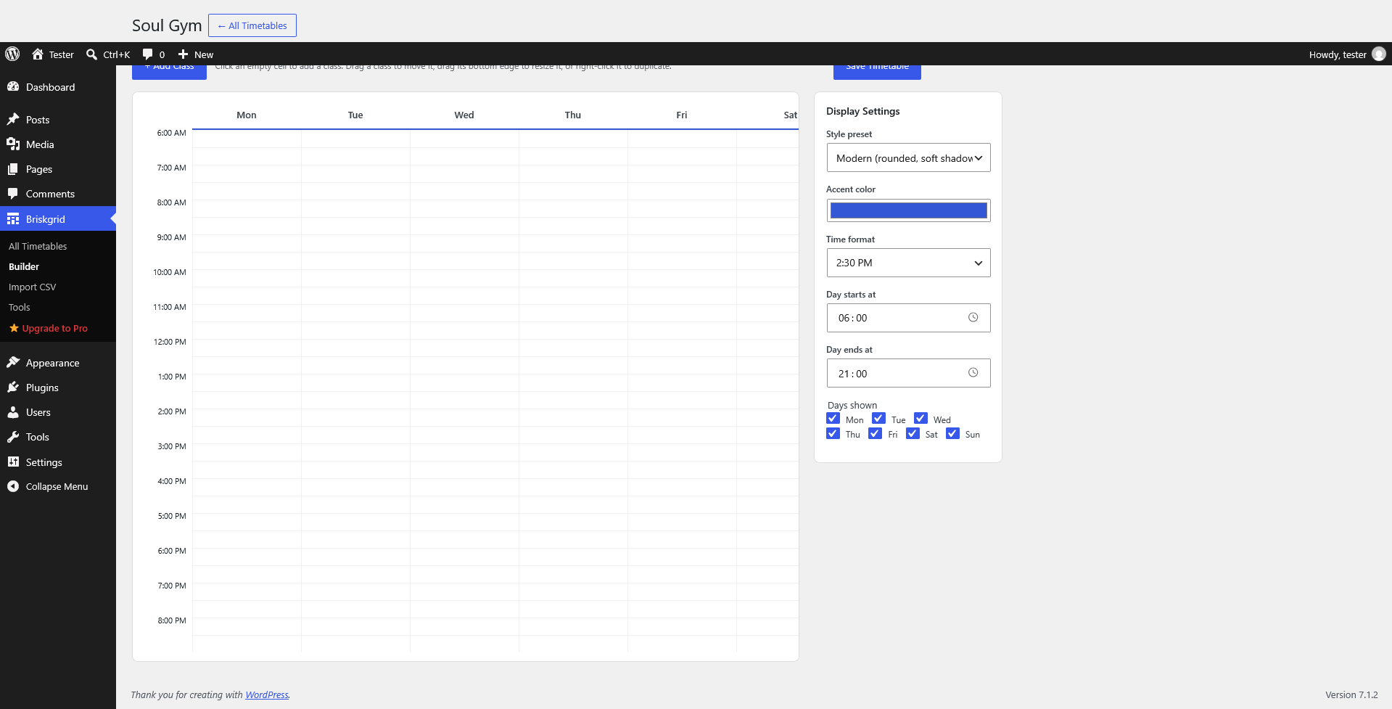Open the Appearance brush icon
The width and height of the screenshot is (1392, 709).
tap(13, 362)
